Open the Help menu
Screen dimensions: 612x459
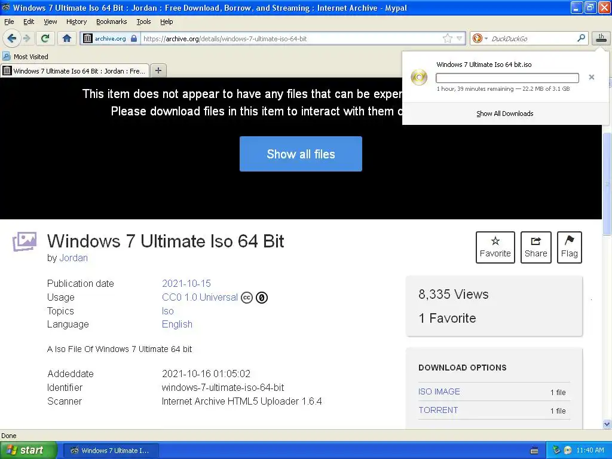point(166,22)
